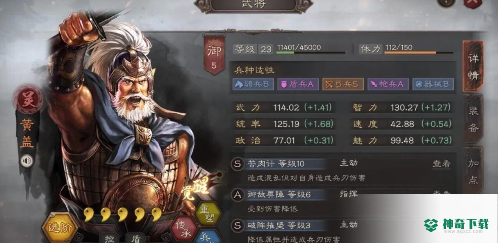Tap the S rank icon of 苦肉计

click(237, 164)
